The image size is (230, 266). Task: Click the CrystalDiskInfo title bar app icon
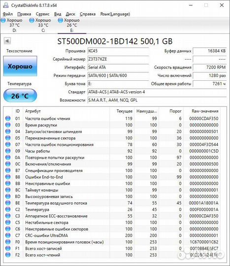(6, 5)
